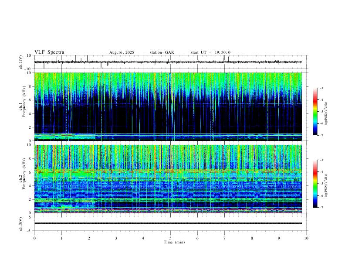Viewport: 345px width, 267px height.
Task: Click tick label "2" on the Time axis
Action: click(x=89, y=238)
